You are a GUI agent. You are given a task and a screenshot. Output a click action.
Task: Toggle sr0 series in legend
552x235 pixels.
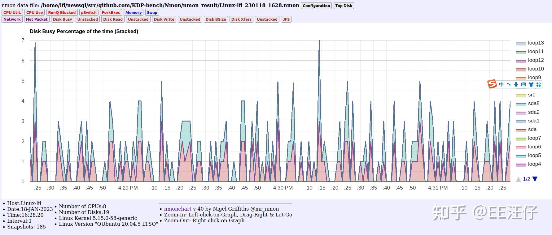(526, 95)
